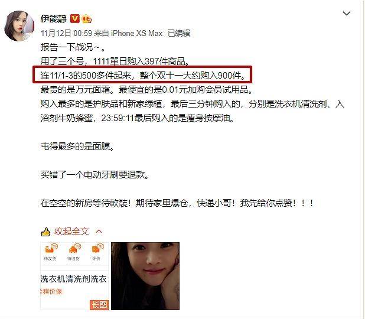Screen dimensions: 365x319
Task: Open the post options chevron menu
Action: coord(347,13)
